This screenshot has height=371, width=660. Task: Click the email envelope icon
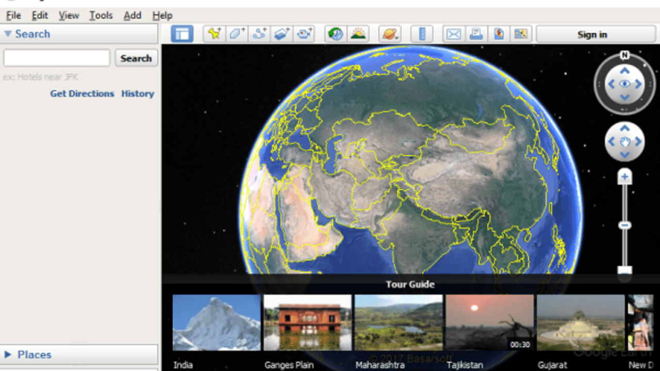(x=453, y=34)
